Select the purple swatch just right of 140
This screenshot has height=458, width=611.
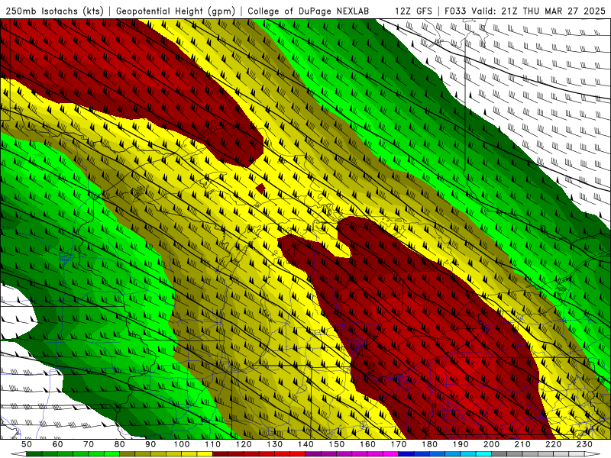coord(313,454)
